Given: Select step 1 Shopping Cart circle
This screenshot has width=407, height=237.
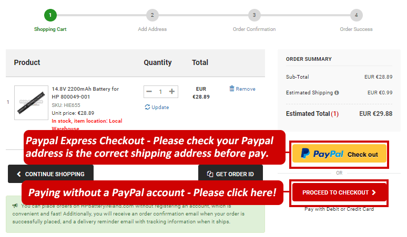Looking at the screenshot, I should [50, 15].
